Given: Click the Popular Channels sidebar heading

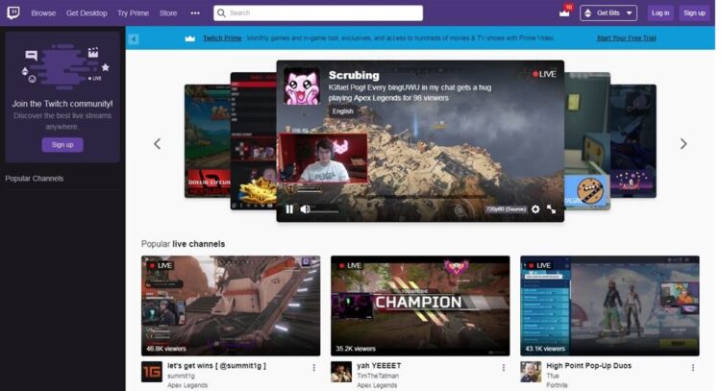Looking at the screenshot, I should tap(35, 179).
